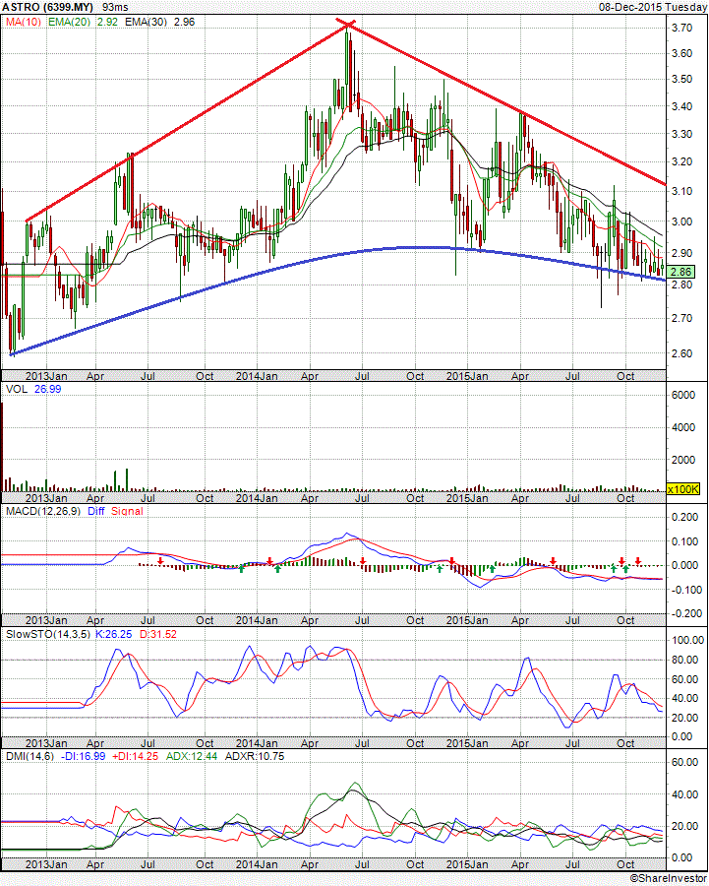Click the 2014Jan label on the price chart time axis
This screenshot has width=709, height=886.
[x=257, y=376]
